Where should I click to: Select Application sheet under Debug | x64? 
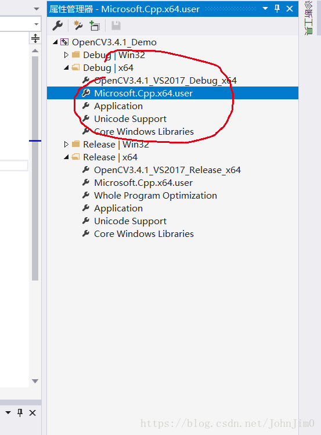click(x=118, y=106)
